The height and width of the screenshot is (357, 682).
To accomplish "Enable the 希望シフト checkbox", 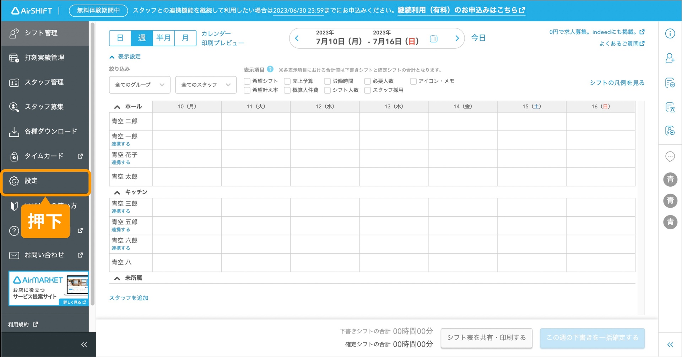I will pyautogui.click(x=247, y=81).
